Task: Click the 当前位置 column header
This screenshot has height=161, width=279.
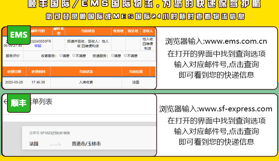Action: point(136,72)
